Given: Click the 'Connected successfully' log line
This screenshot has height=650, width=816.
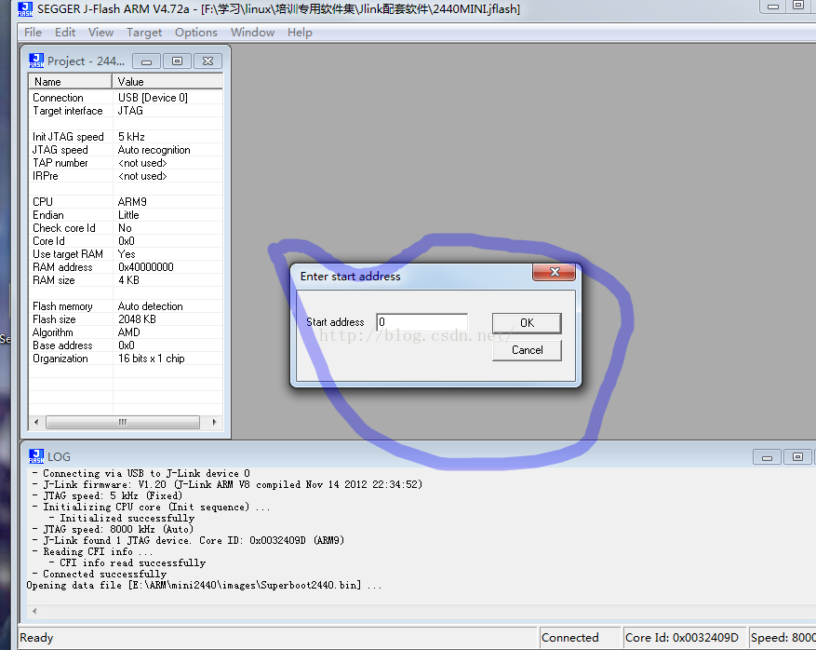Looking at the screenshot, I should coord(99,574).
